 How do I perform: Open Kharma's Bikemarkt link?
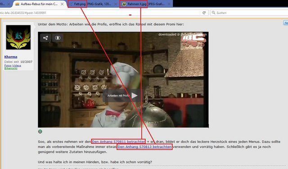click(11, 68)
